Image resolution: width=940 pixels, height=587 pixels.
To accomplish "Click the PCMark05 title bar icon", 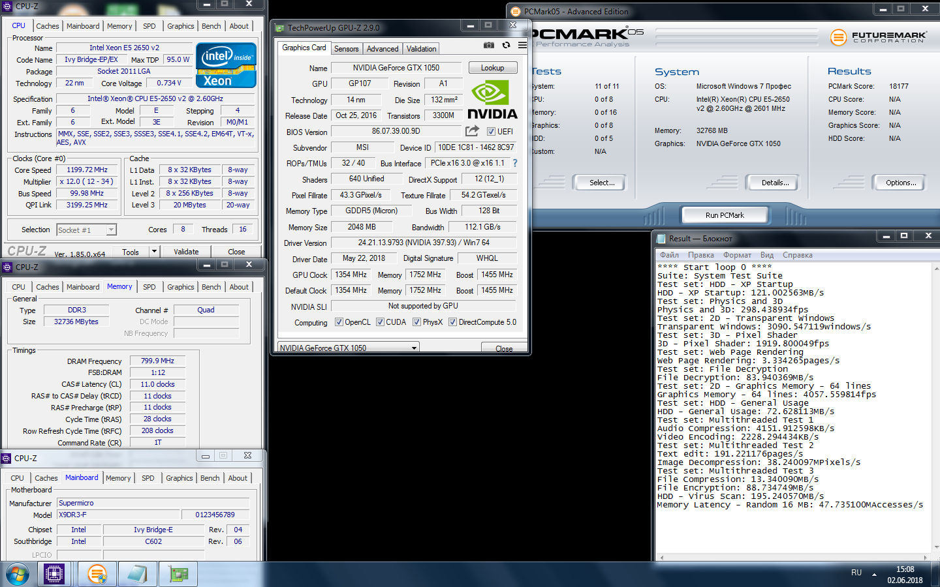I will pyautogui.click(x=516, y=12).
